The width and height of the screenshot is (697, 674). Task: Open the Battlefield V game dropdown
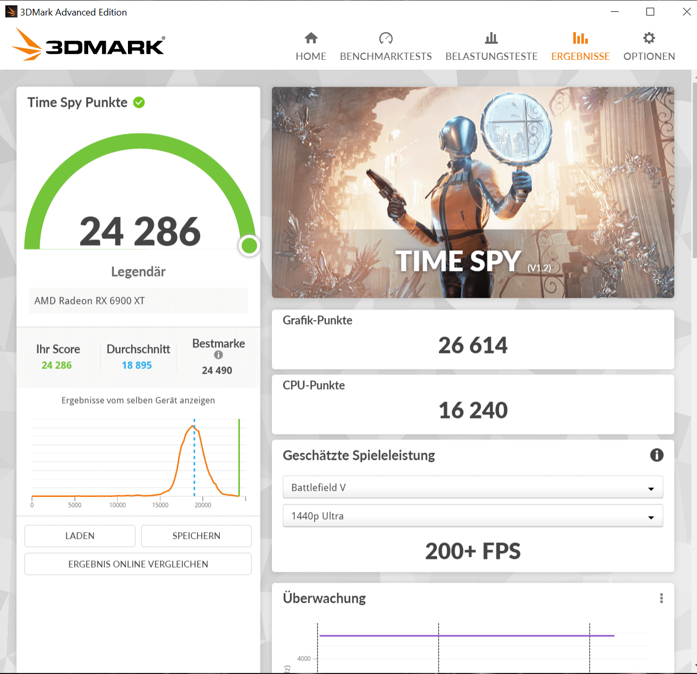coord(473,487)
